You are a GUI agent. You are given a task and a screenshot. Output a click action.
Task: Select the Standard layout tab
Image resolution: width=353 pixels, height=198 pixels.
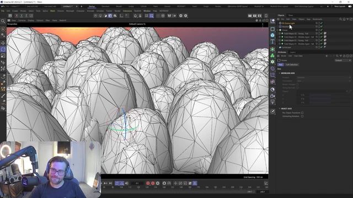tap(105, 6)
